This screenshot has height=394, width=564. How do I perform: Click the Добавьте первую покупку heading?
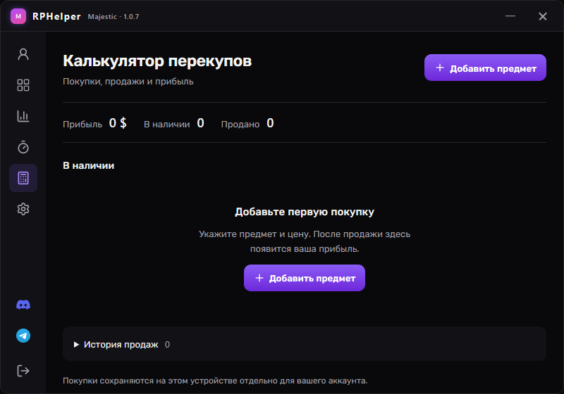point(305,212)
